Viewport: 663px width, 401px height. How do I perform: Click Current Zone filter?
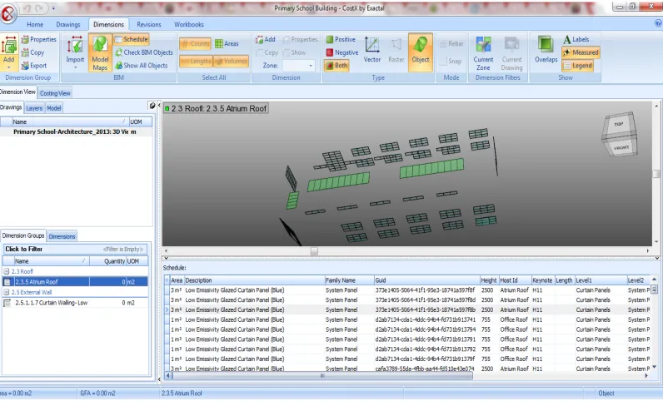483,52
